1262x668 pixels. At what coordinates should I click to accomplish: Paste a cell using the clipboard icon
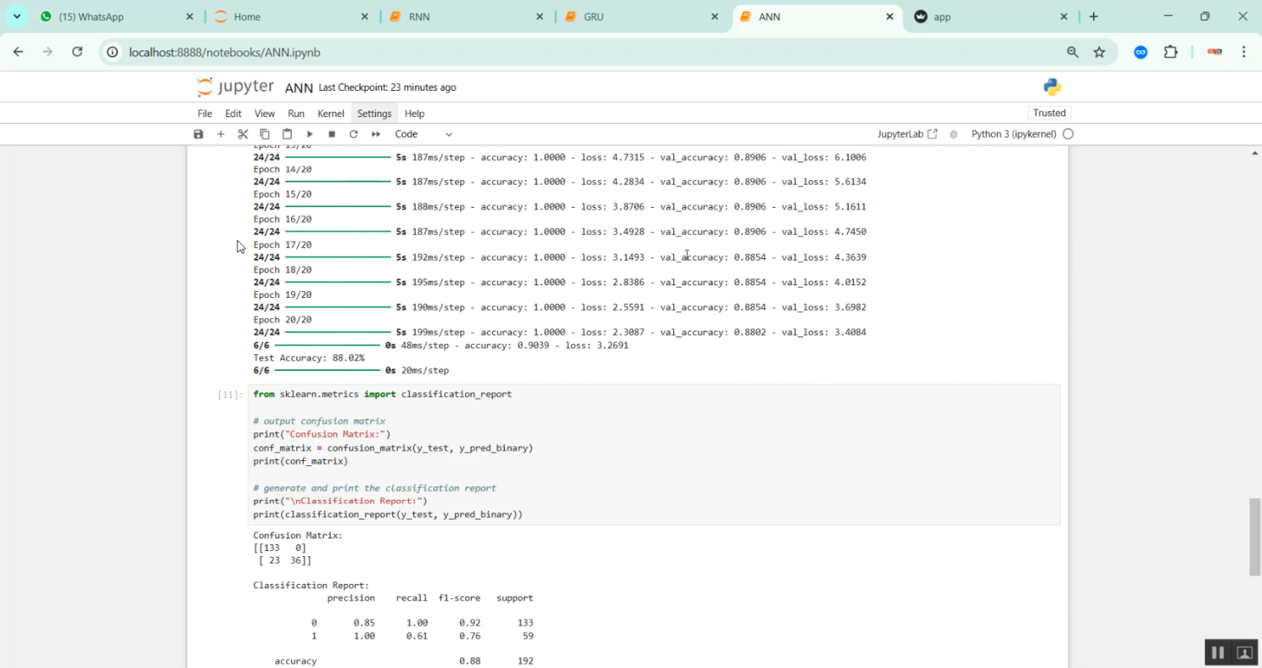coord(286,134)
